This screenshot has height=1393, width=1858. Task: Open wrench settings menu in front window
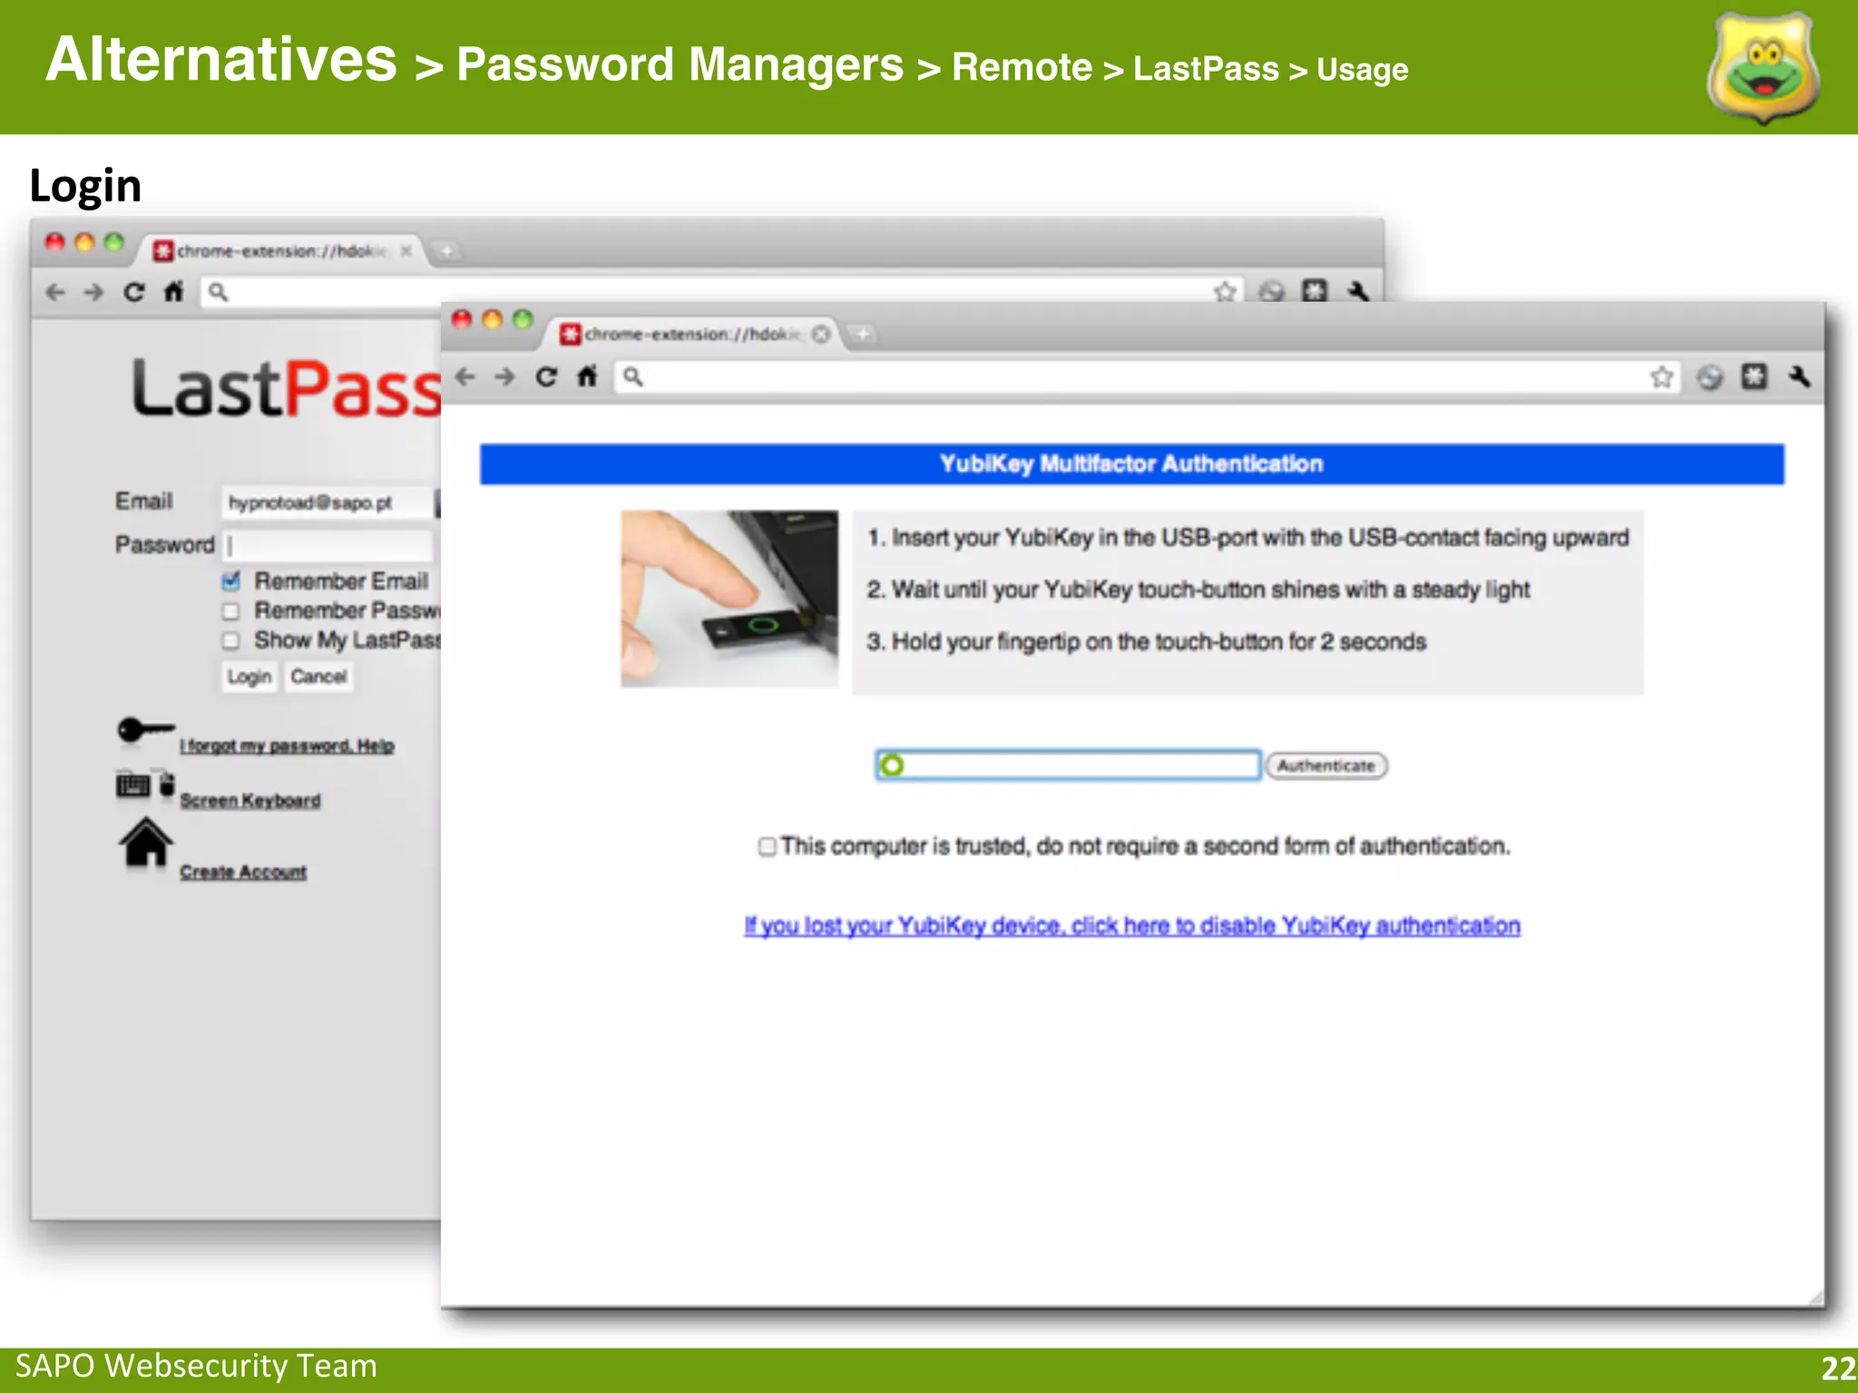1799,376
